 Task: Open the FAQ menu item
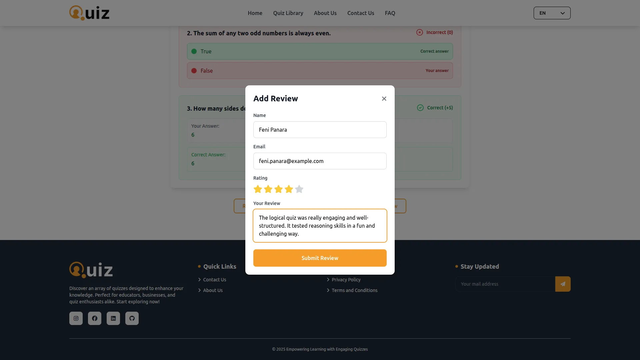pyautogui.click(x=390, y=13)
